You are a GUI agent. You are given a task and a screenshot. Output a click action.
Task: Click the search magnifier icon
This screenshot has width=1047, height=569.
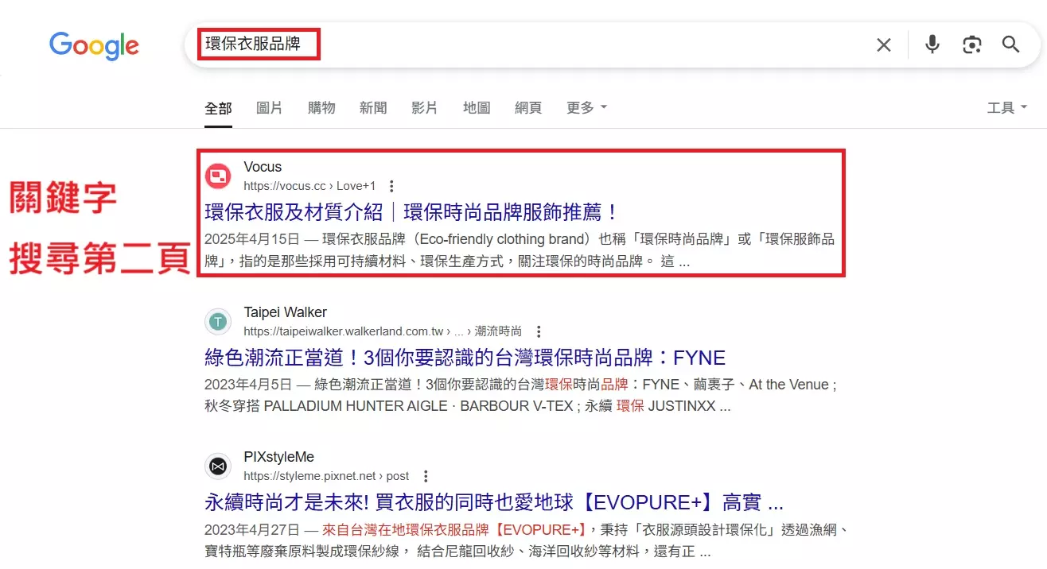[x=1010, y=45]
